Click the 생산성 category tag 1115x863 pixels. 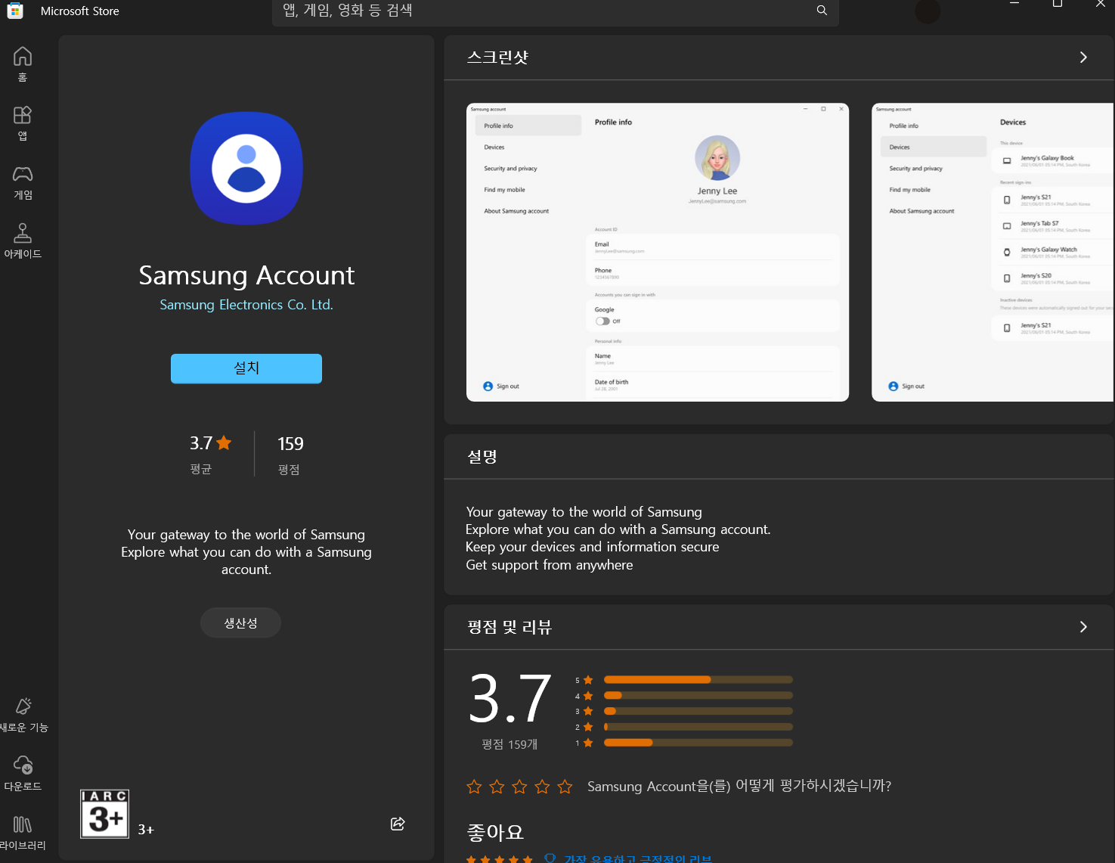coord(240,623)
